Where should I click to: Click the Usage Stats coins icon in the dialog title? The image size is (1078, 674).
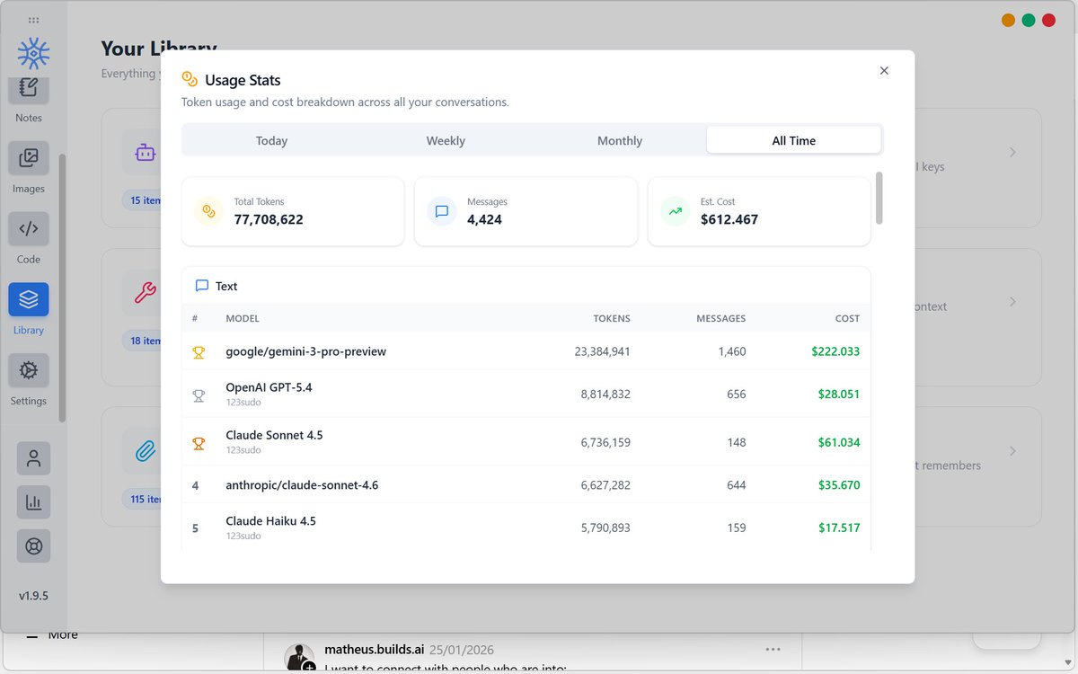point(190,80)
